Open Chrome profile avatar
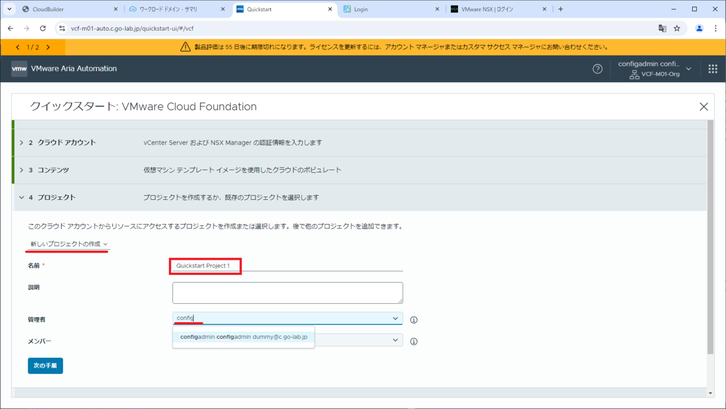 coord(699,28)
